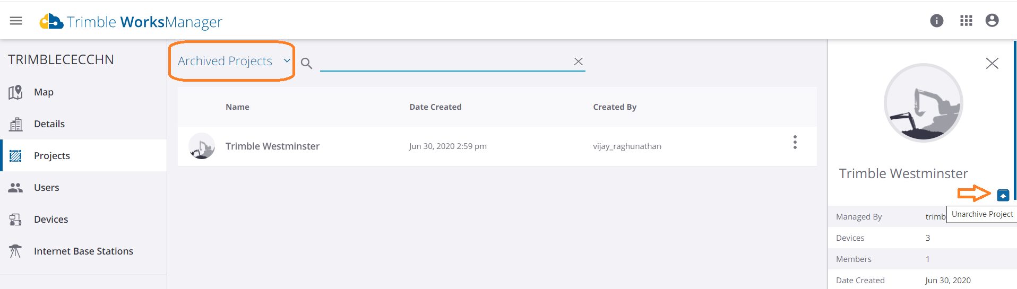Close the project details side panel
The image size is (1017, 289).
992,64
